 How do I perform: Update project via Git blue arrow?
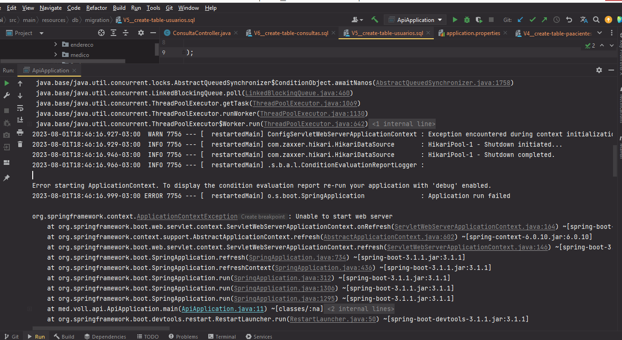click(520, 20)
